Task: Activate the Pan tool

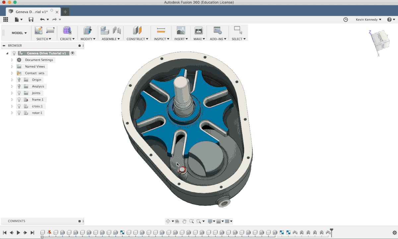Action: [x=184, y=221]
